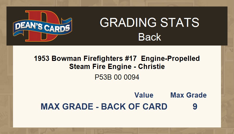Click the GRADING STATS heading

tap(149, 23)
